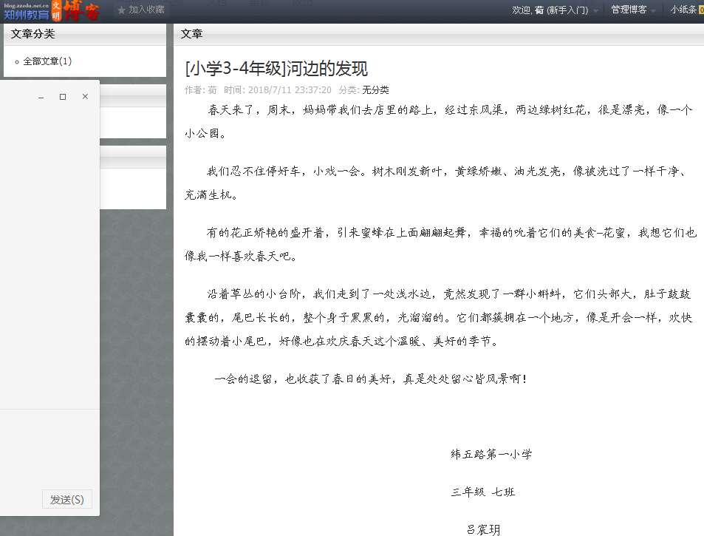Expand the arrow beside 管理博客
The width and height of the screenshot is (704, 536).
point(654,11)
